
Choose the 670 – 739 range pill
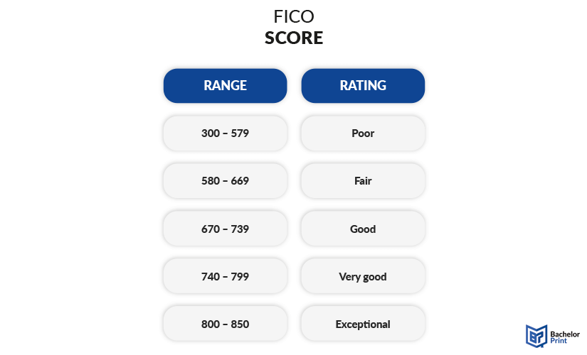[225, 229]
